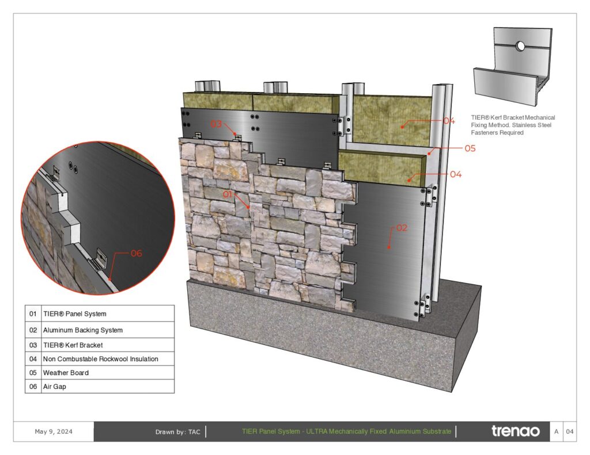Click the 03 callout near kerf bracket
Image resolution: width=590 pixels, height=455 pixels.
[216, 124]
